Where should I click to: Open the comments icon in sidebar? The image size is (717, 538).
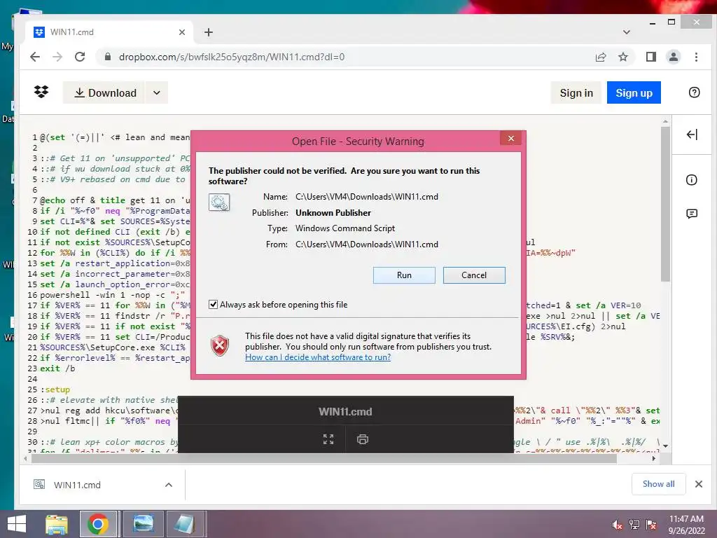click(691, 214)
